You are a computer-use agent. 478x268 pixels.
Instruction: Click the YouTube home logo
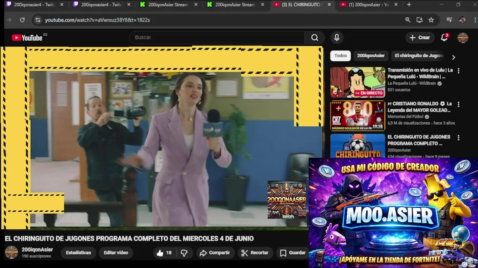(27, 38)
